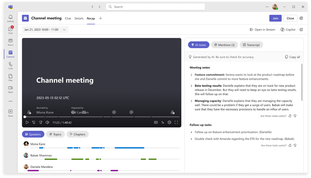Open the recording in Stream
This screenshot has width=311, height=178.
[x=262, y=30]
